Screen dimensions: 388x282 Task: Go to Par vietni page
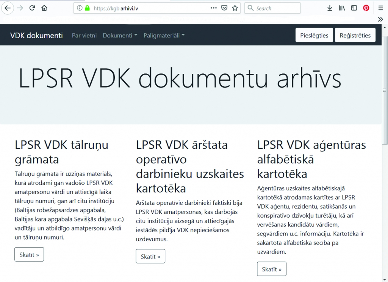pos(84,35)
